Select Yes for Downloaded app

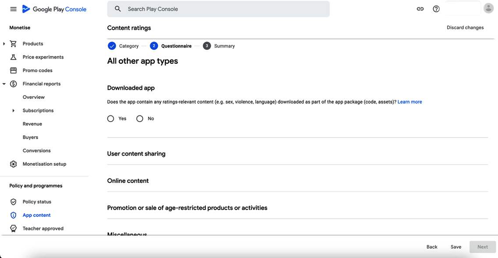click(x=111, y=119)
